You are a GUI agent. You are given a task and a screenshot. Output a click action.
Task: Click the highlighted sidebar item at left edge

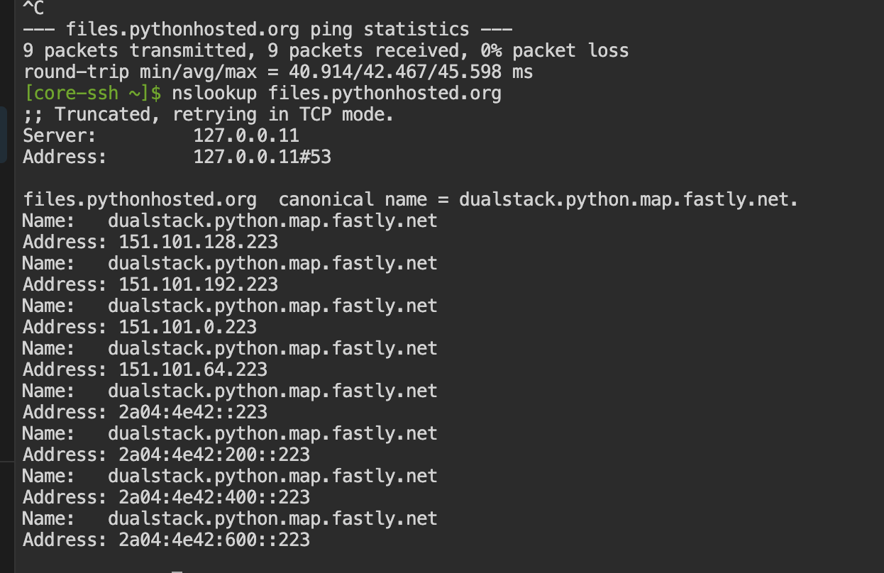pos(4,135)
